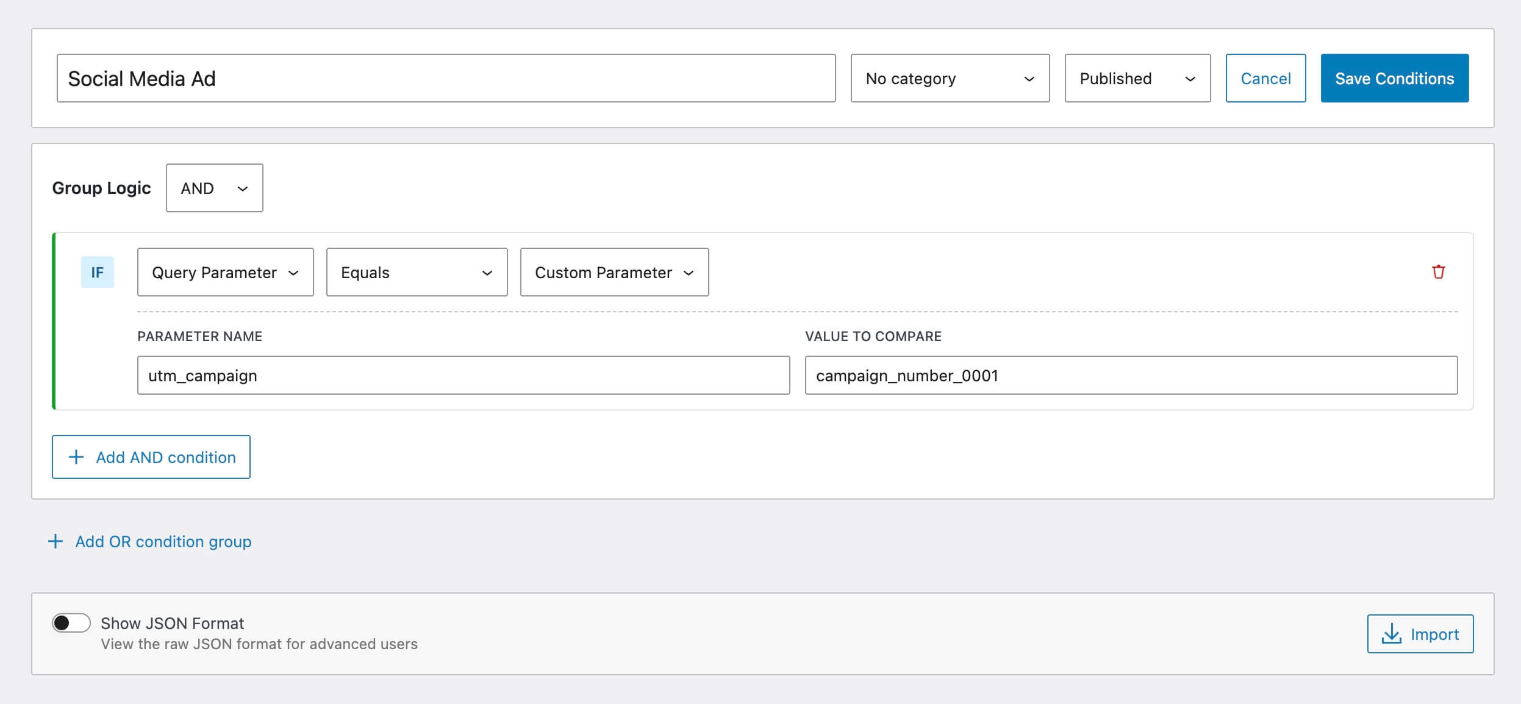The image size is (1521, 704).
Task: Select Add OR condition group
Action: tap(149, 541)
